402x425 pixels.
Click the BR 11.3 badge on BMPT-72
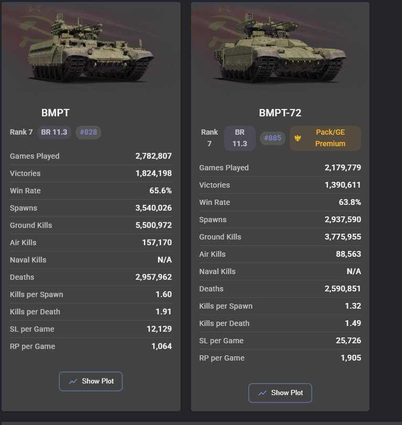[x=240, y=138]
